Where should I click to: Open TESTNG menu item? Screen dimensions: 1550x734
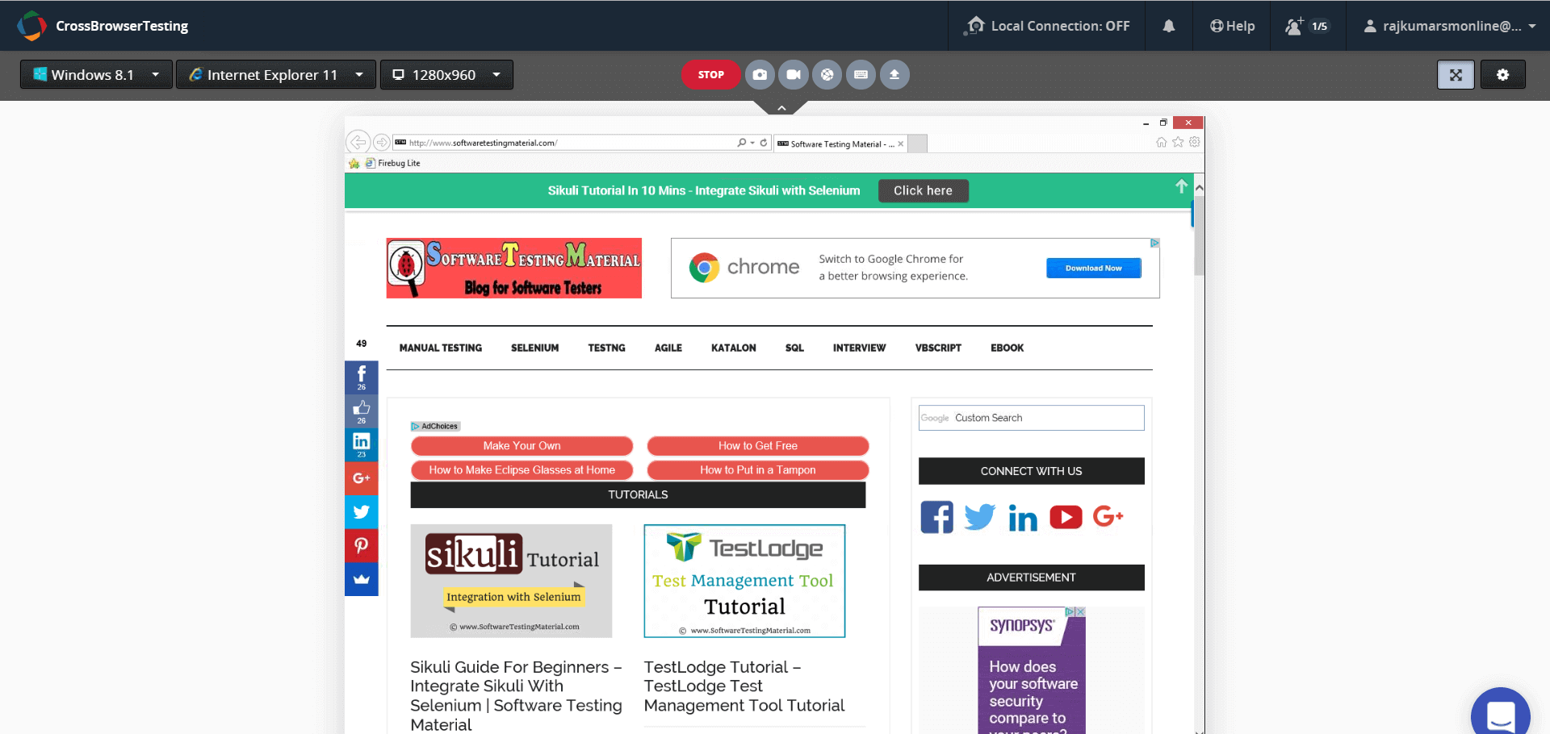(x=606, y=348)
